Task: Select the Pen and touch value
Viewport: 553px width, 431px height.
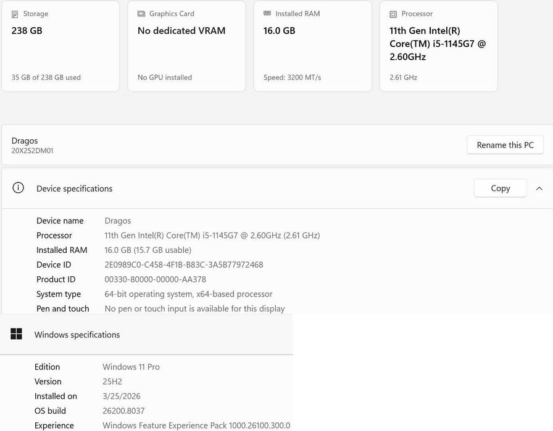Action: (x=194, y=309)
